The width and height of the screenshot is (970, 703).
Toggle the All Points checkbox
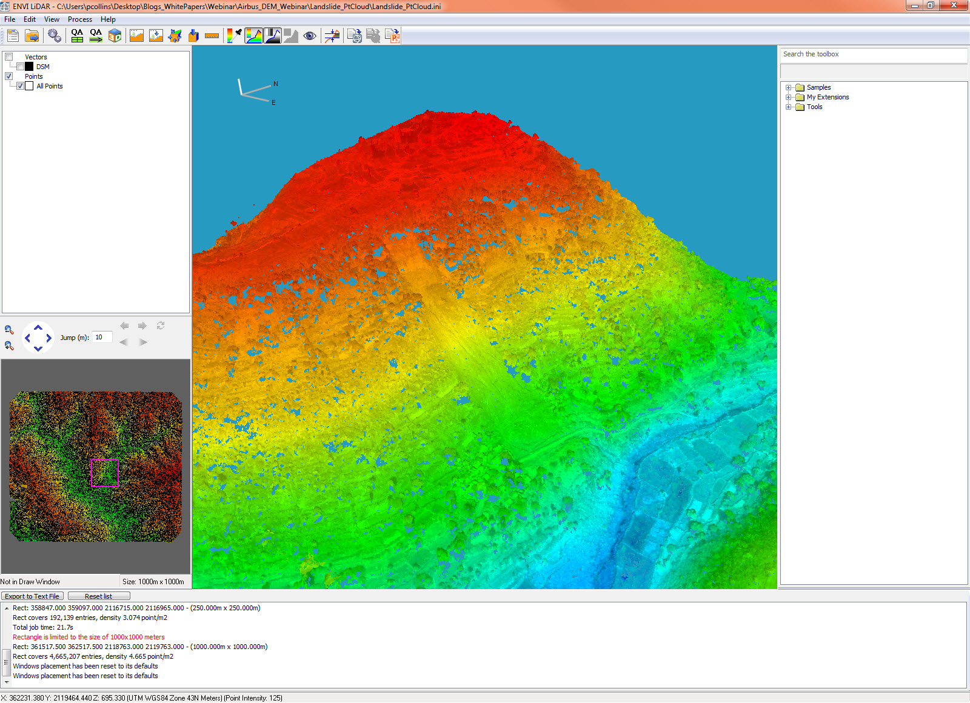pyautogui.click(x=20, y=86)
